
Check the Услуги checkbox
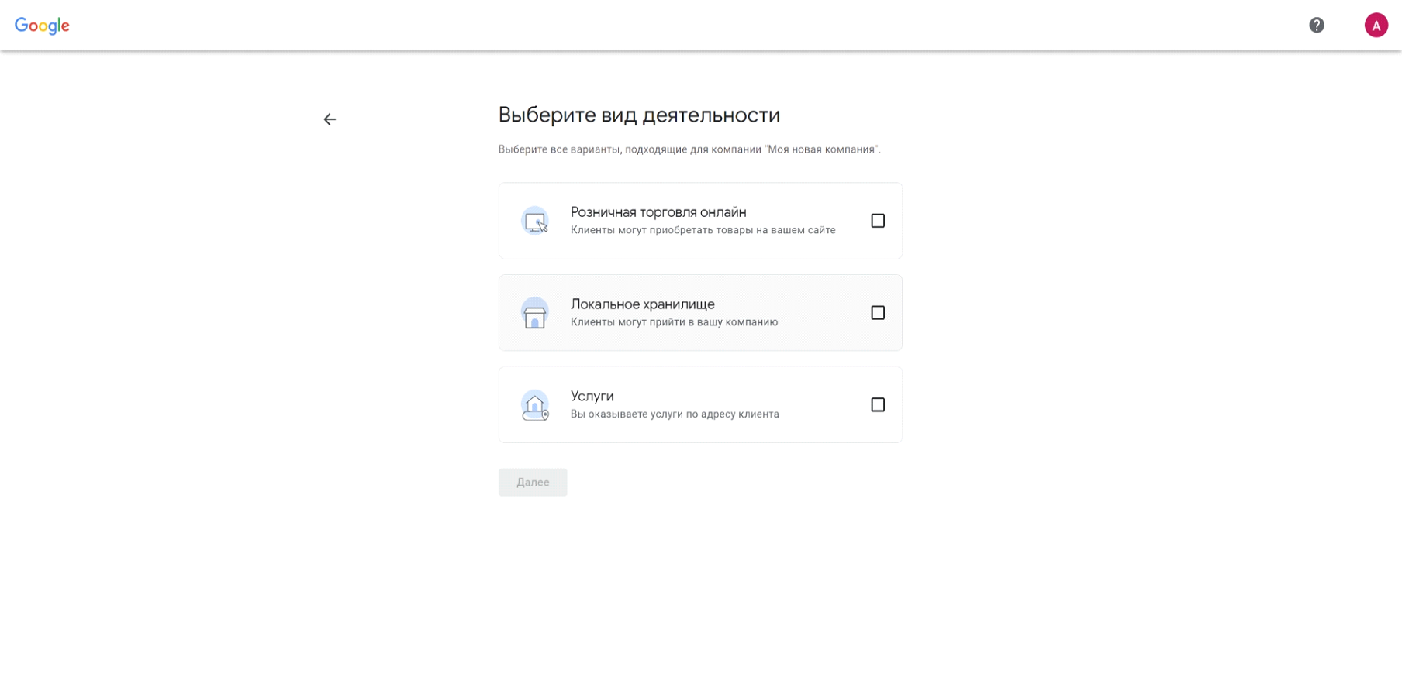click(x=878, y=405)
